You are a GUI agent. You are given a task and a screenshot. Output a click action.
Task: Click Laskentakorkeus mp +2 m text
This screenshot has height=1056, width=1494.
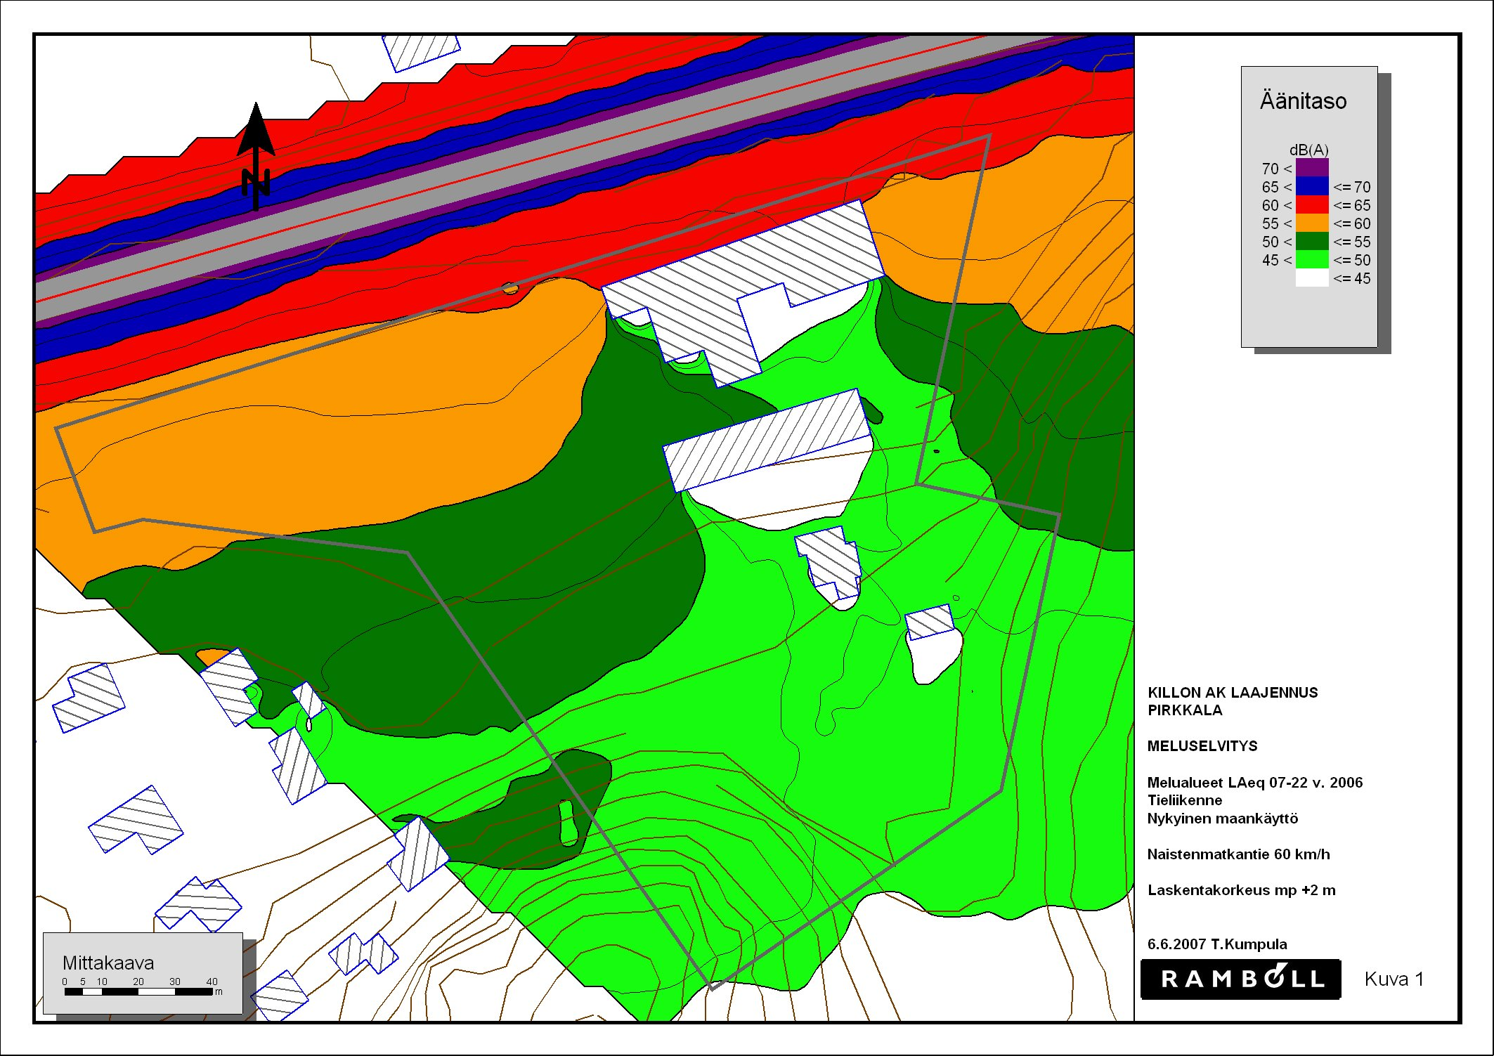coord(1241,890)
